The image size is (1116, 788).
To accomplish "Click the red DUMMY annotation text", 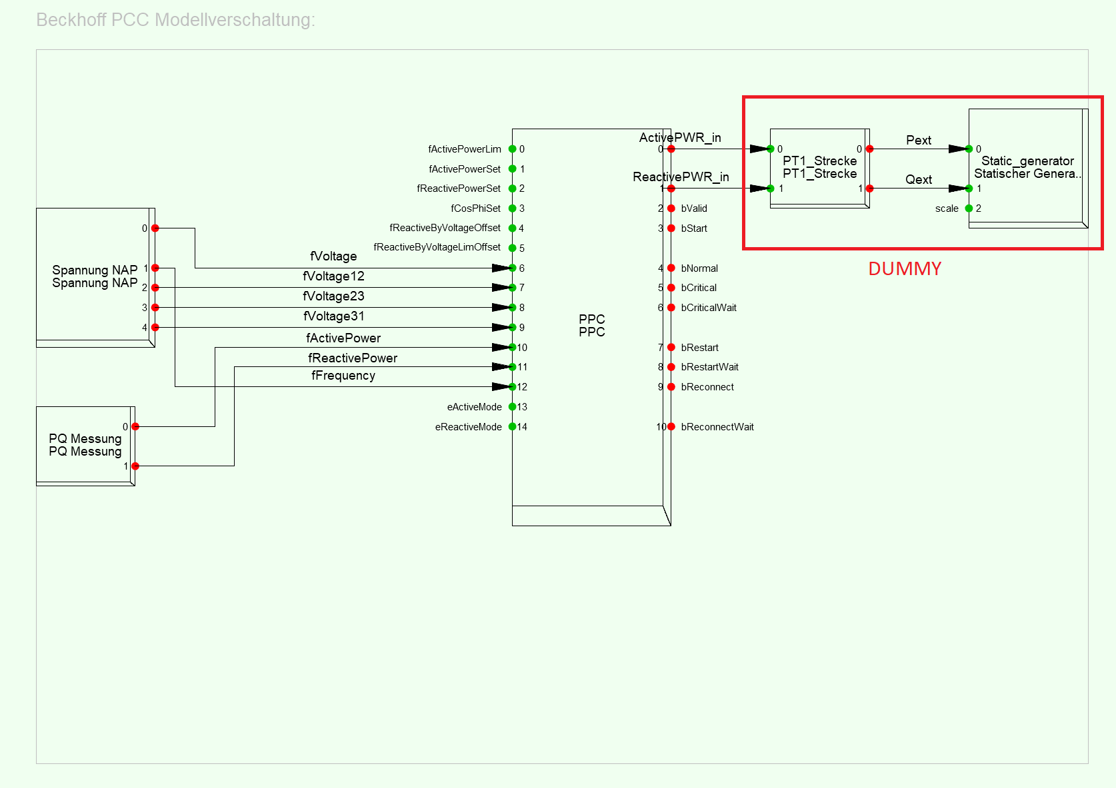I will tap(905, 269).
